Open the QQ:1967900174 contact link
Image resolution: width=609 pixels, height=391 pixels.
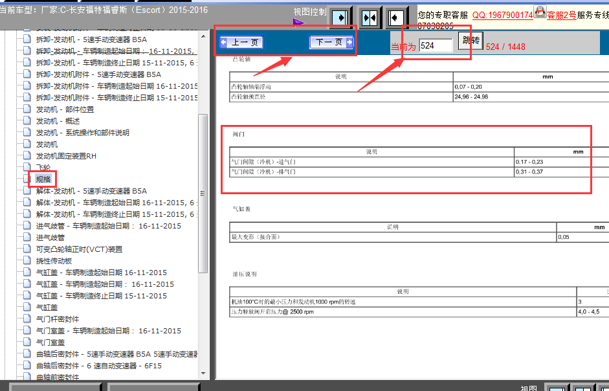coord(502,15)
